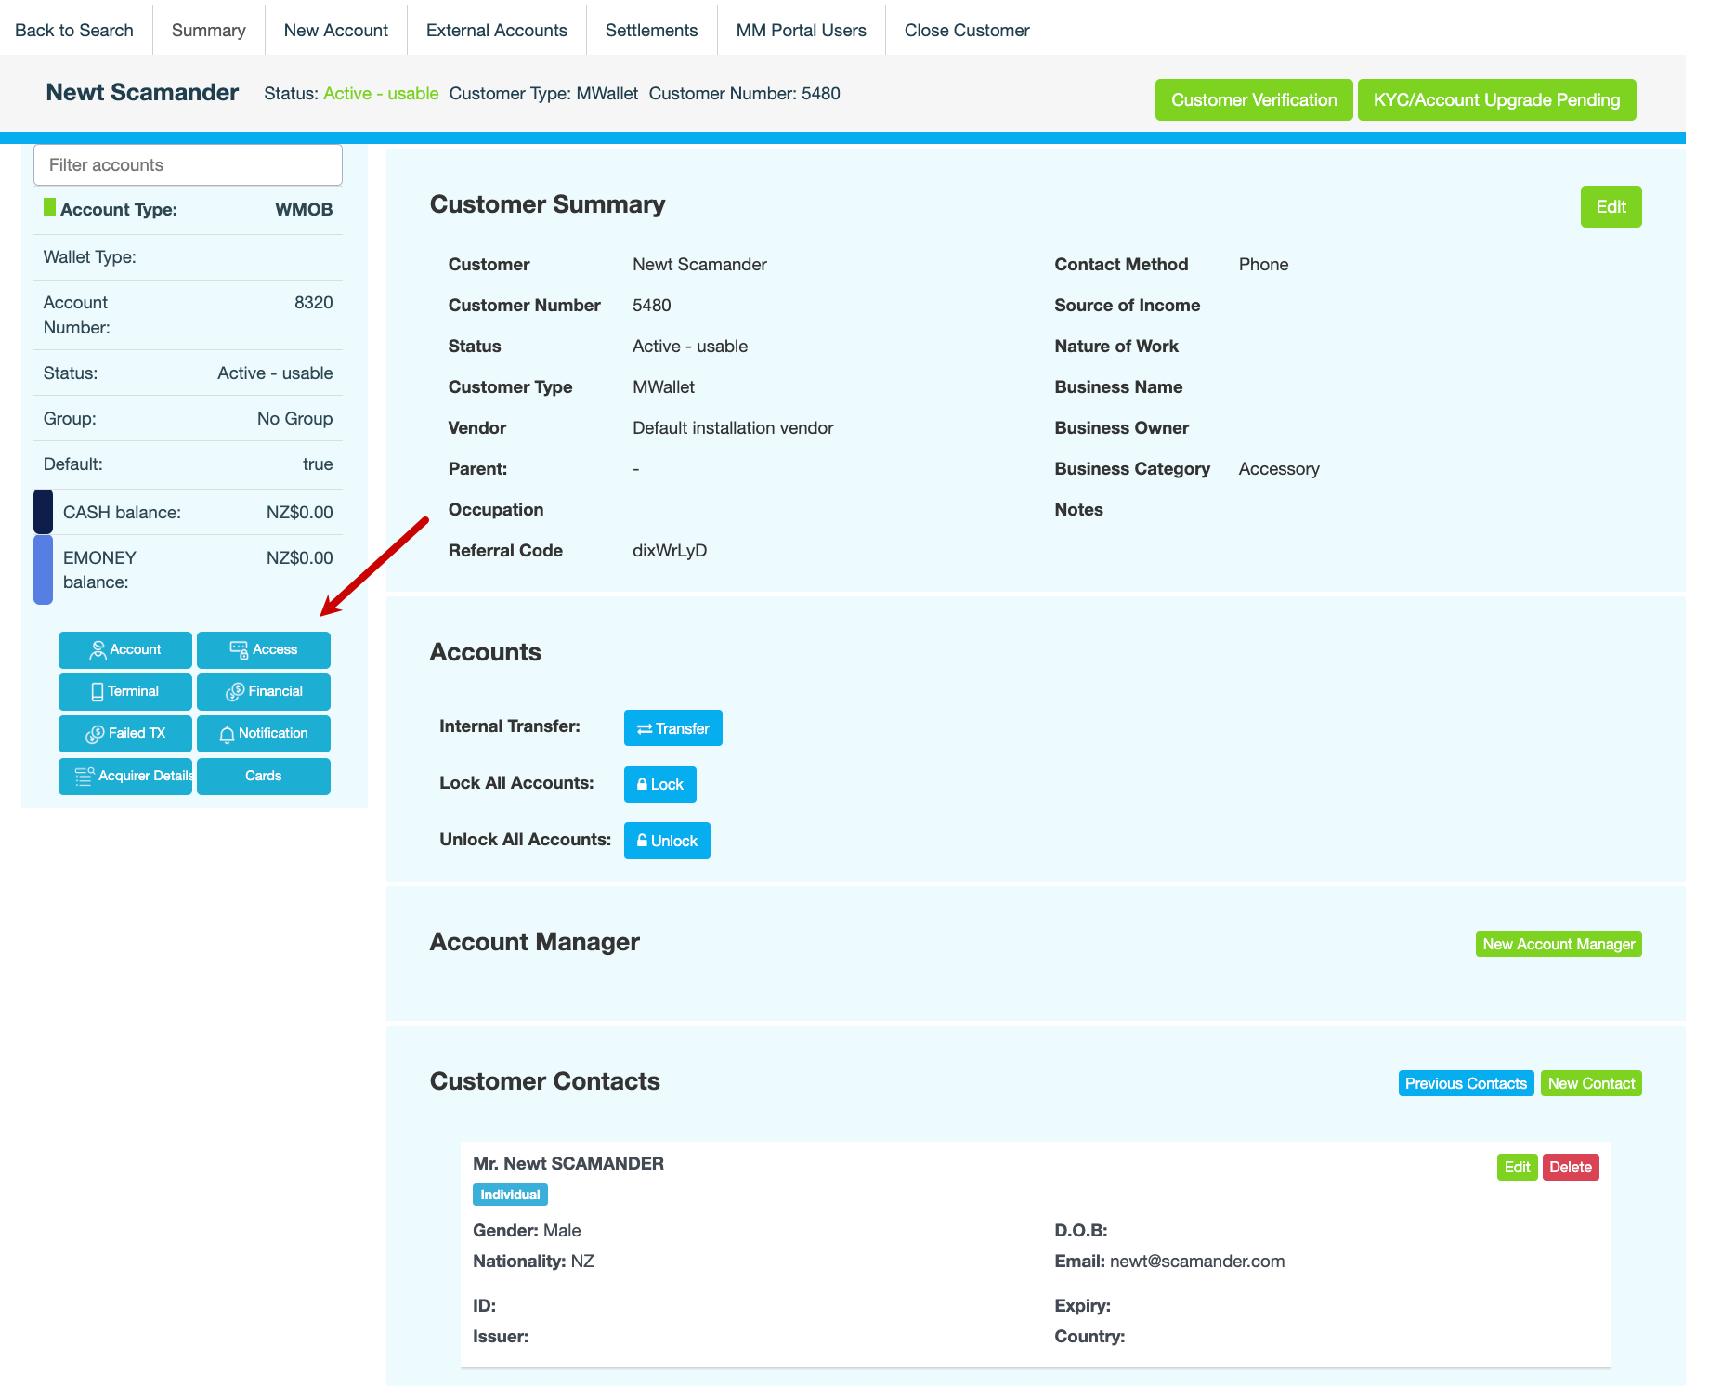Open the Terminal button with phone icon
The image size is (1709, 1386).
pyautogui.click(x=124, y=691)
